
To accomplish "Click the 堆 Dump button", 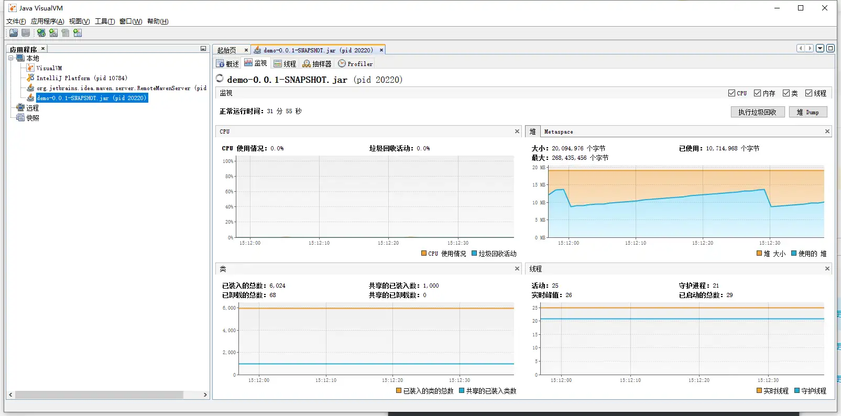I will coord(807,112).
